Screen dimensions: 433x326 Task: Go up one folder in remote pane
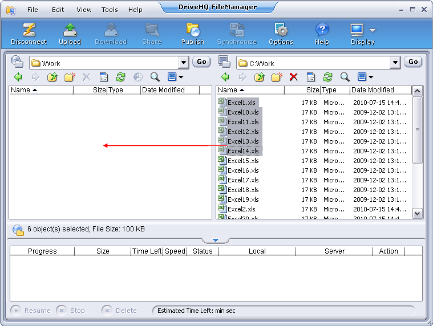tap(52, 77)
